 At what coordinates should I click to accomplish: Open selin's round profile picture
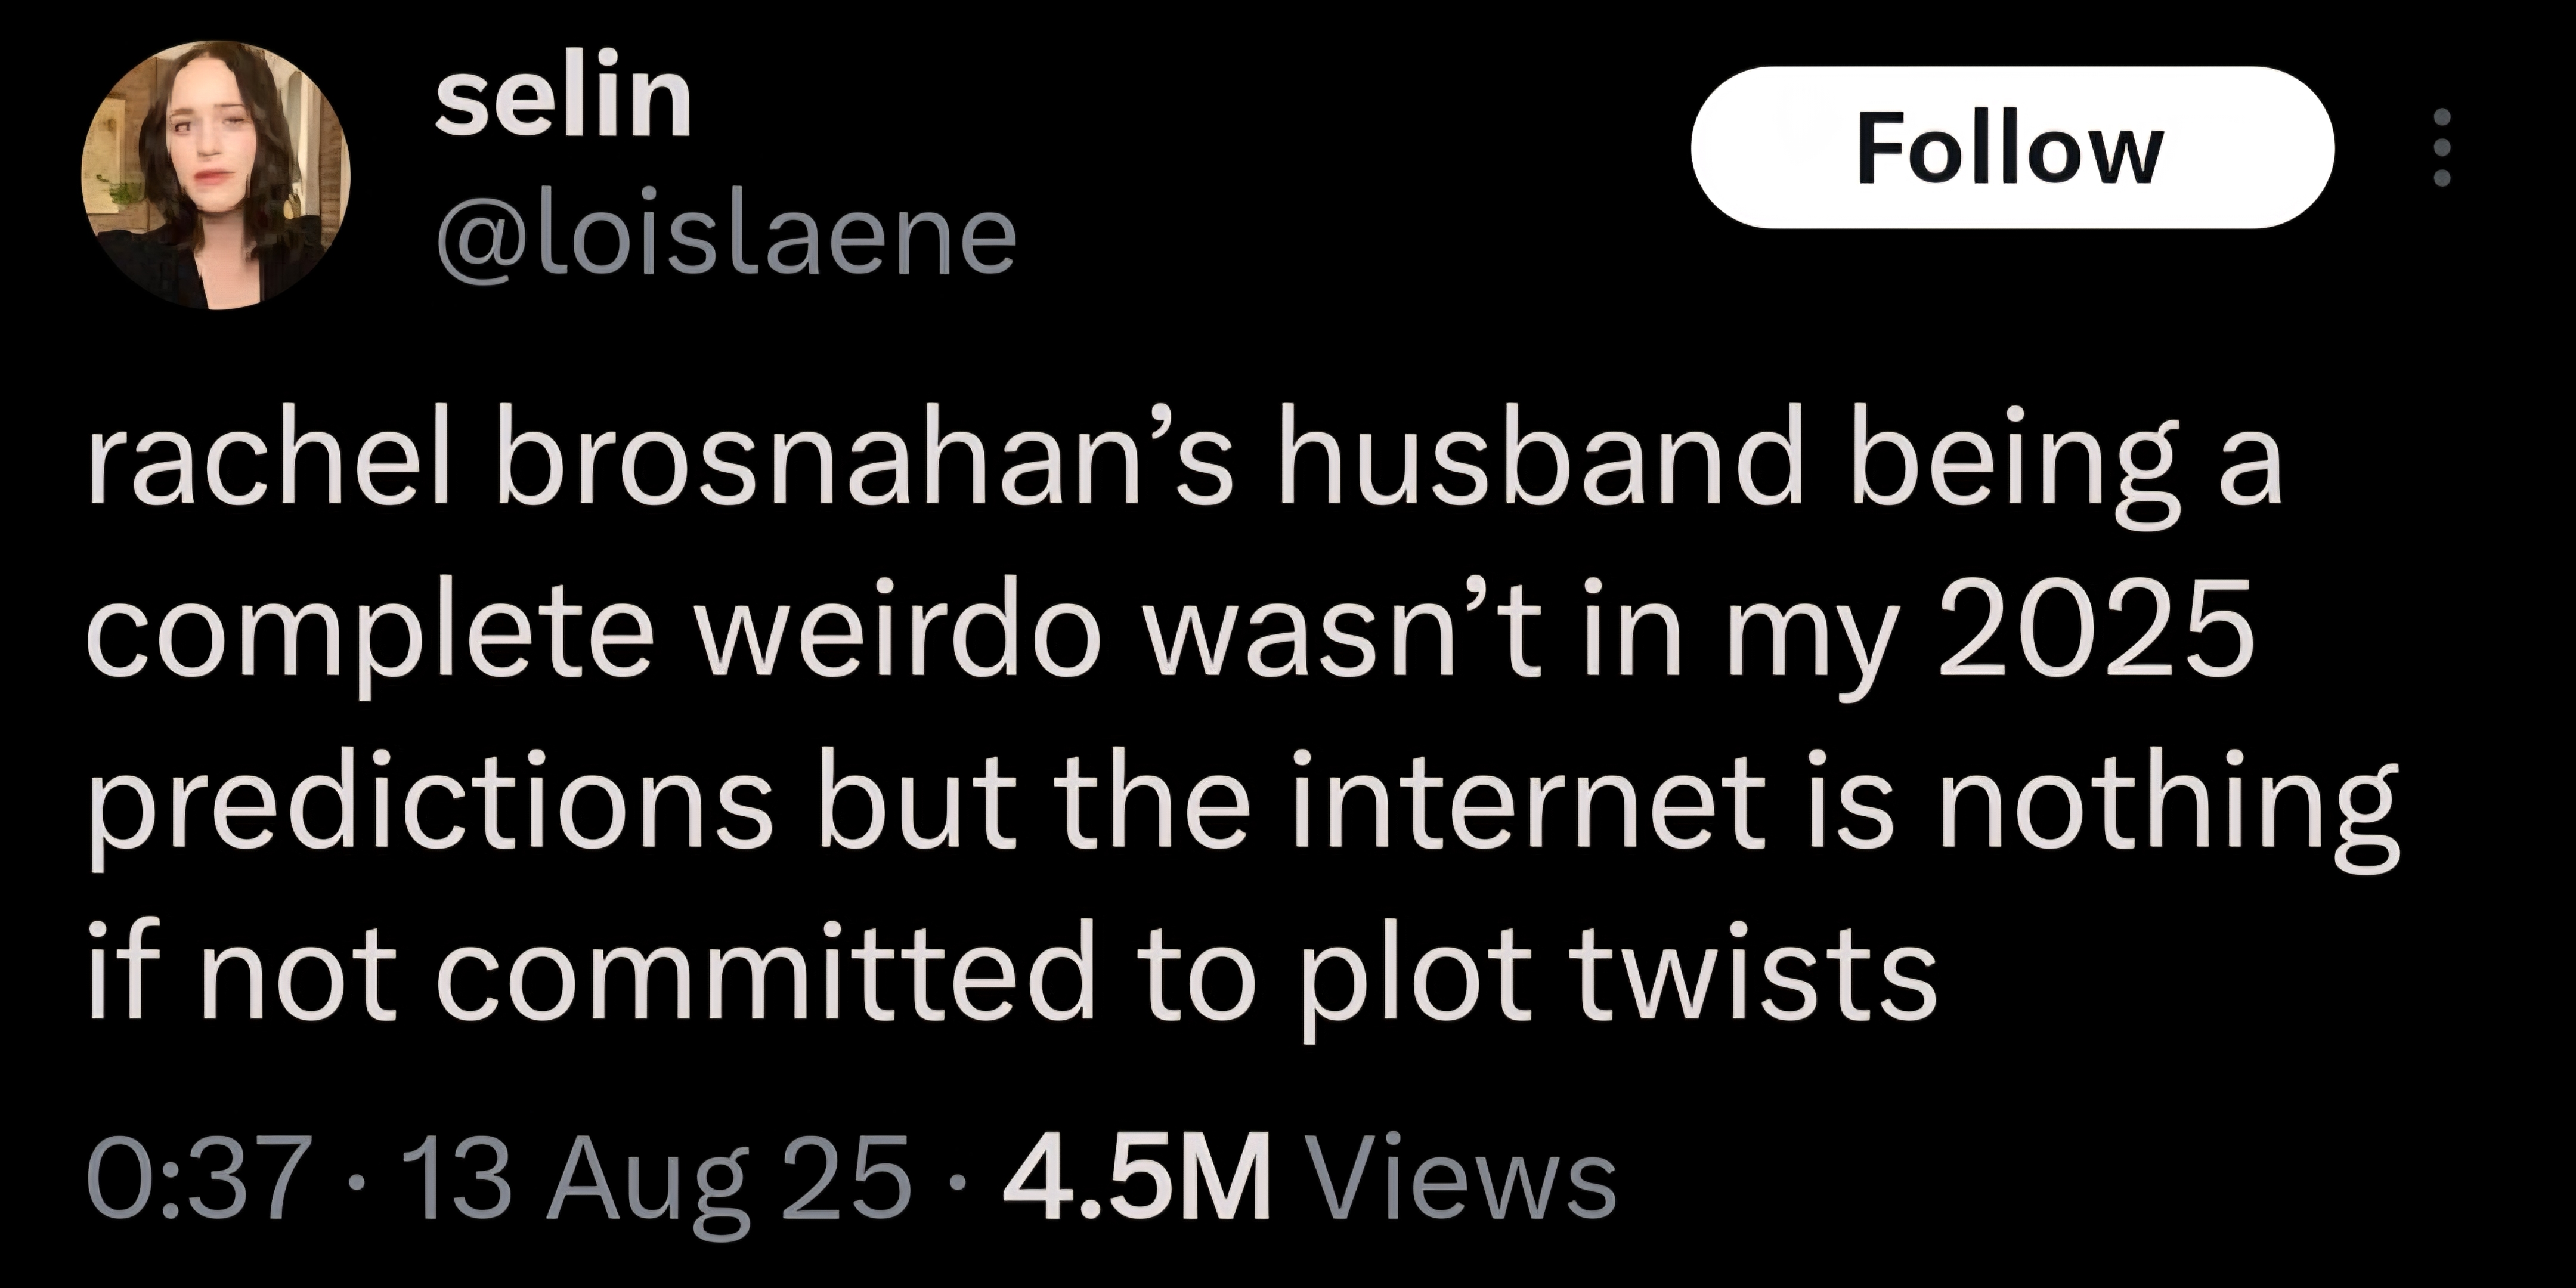[x=216, y=175]
